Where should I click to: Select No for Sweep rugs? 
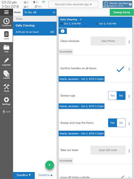pos(121,95)
